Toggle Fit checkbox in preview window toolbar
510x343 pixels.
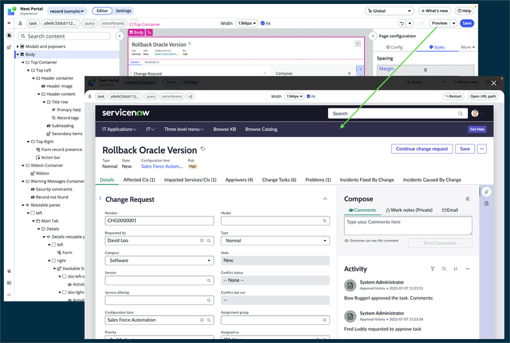pyautogui.click(x=308, y=96)
